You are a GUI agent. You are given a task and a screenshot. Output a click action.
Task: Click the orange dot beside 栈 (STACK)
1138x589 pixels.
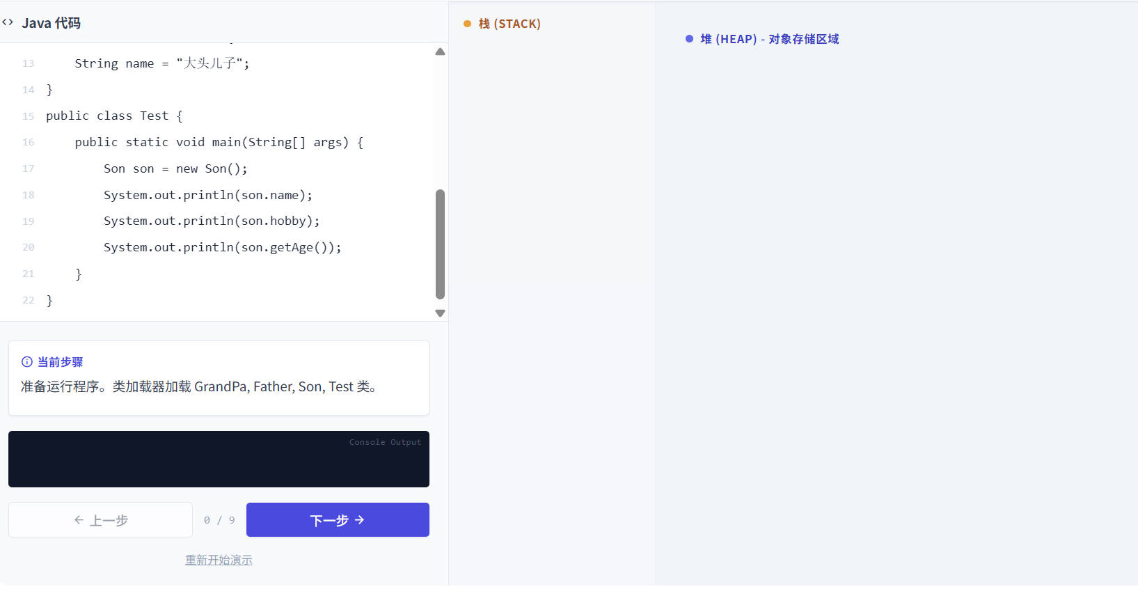tap(468, 24)
